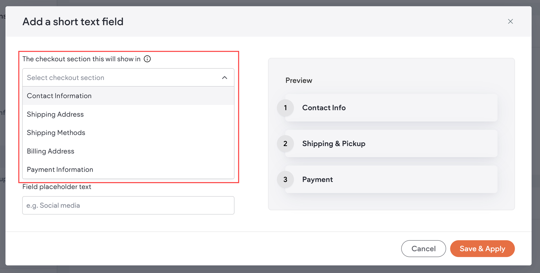Viewport: 540px width, 273px height.
Task: Click step 1 number badge in preview
Action: tap(285, 108)
